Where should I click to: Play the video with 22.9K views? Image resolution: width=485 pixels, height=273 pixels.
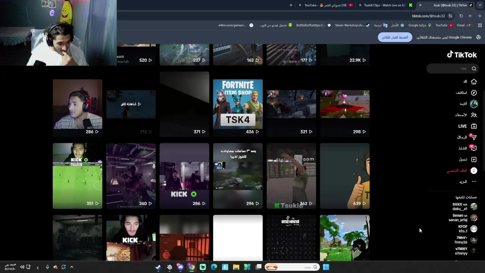pyautogui.click(x=344, y=55)
